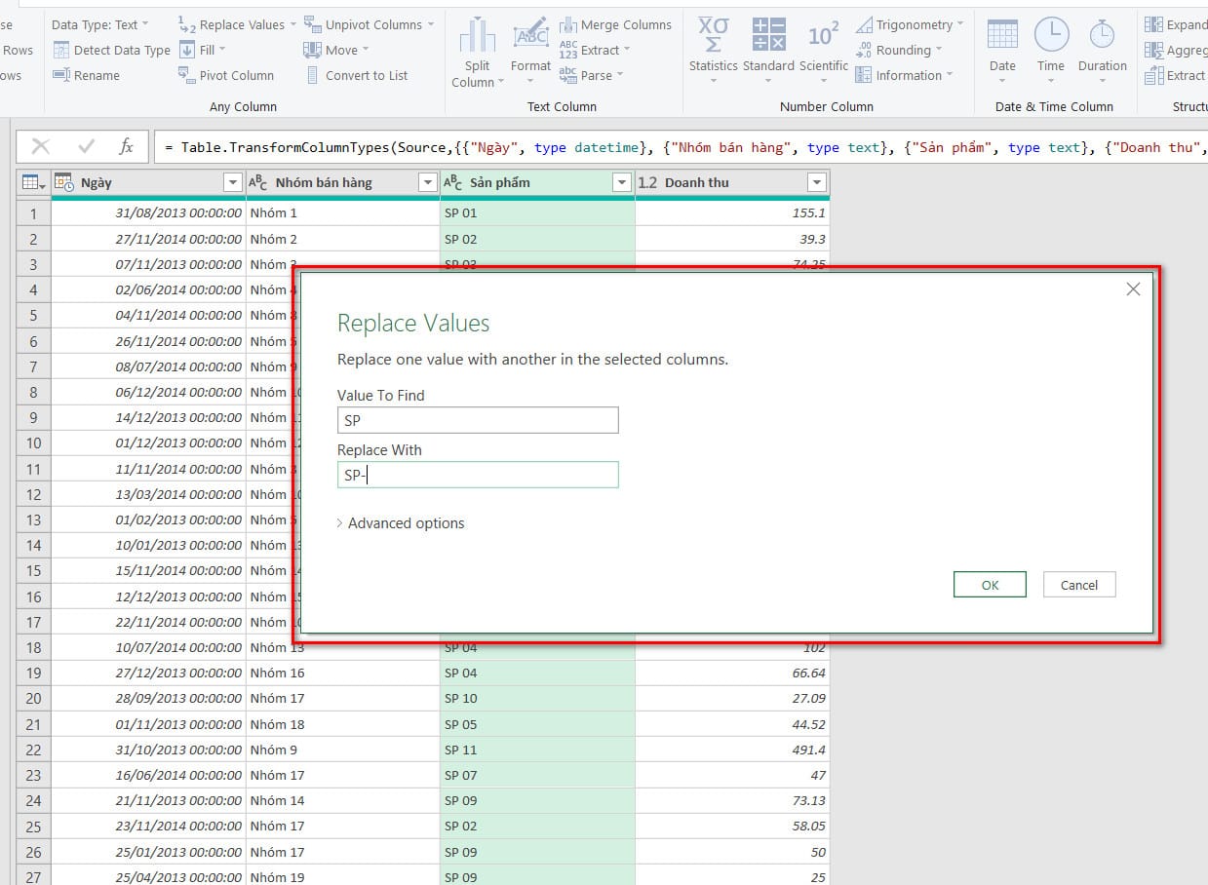Open the Ngày column filter dropdown
Viewport: 1208px width, 885px height.
(233, 182)
